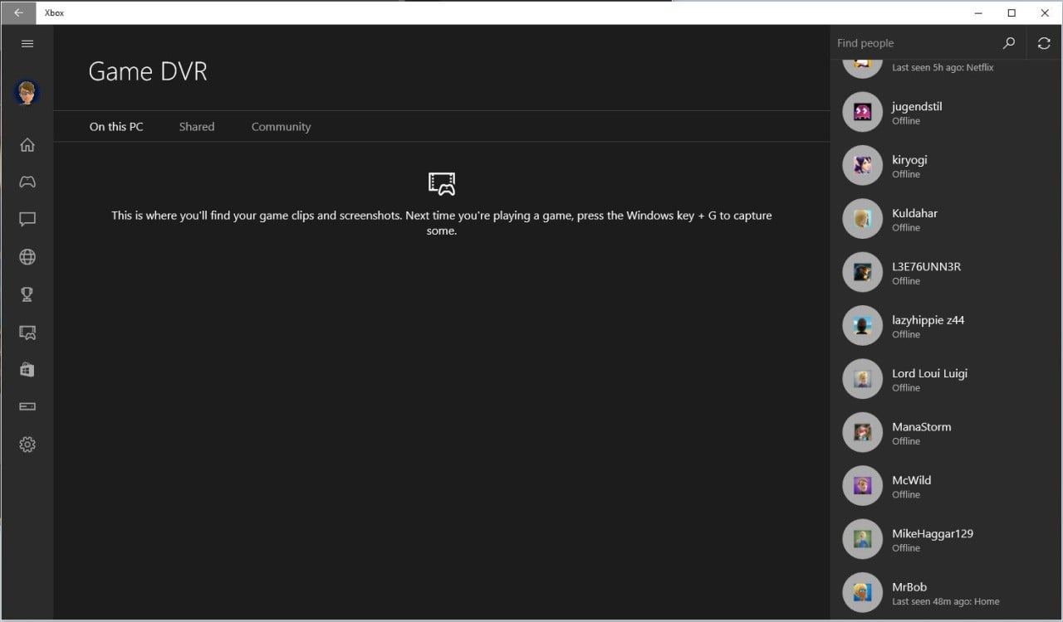Select the Game DVR sidebar icon

(27, 333)
